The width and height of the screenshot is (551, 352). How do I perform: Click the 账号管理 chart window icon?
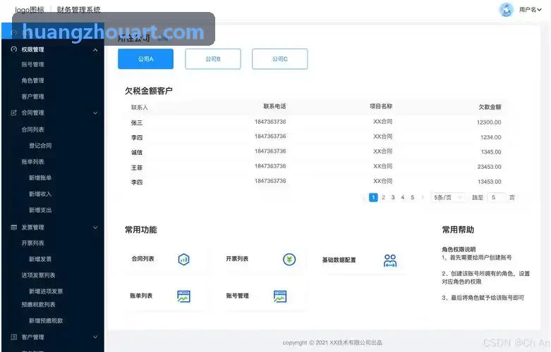click(x=280, y=296)
